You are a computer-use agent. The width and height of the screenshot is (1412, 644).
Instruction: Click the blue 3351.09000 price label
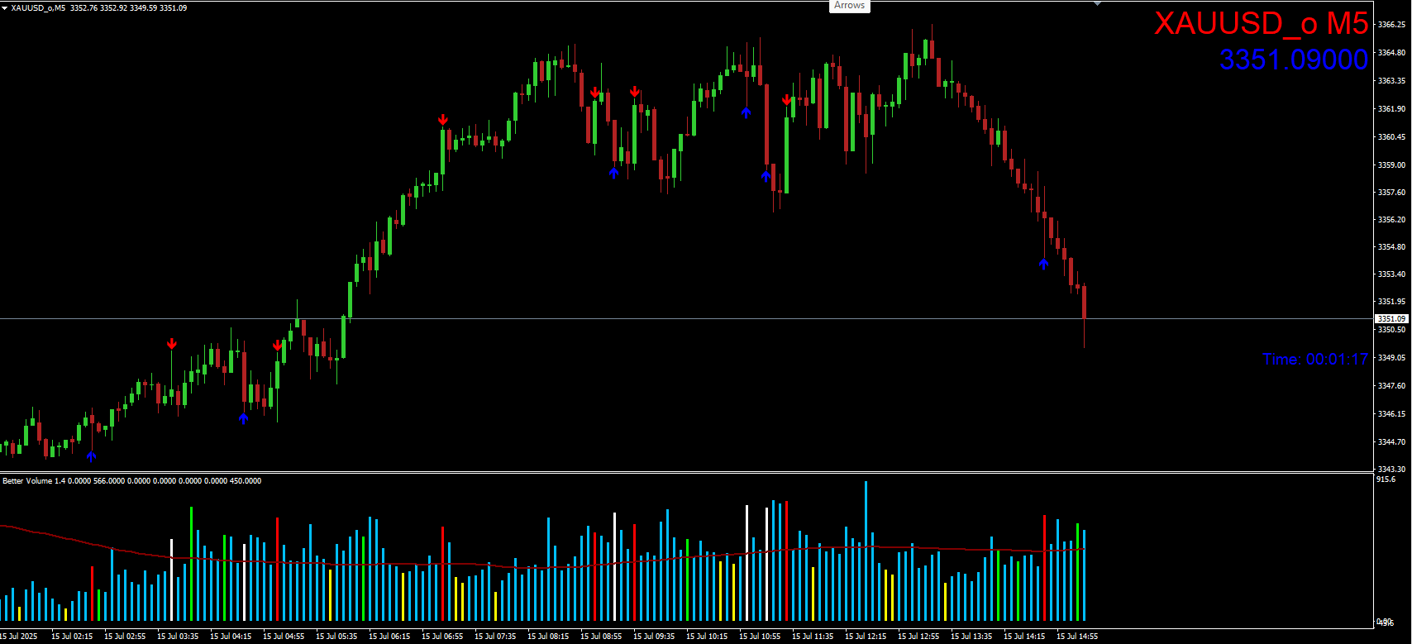tap(1293, 60)
